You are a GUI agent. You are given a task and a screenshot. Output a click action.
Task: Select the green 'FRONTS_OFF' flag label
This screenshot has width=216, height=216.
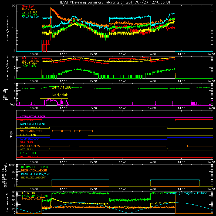pos(29,153)
